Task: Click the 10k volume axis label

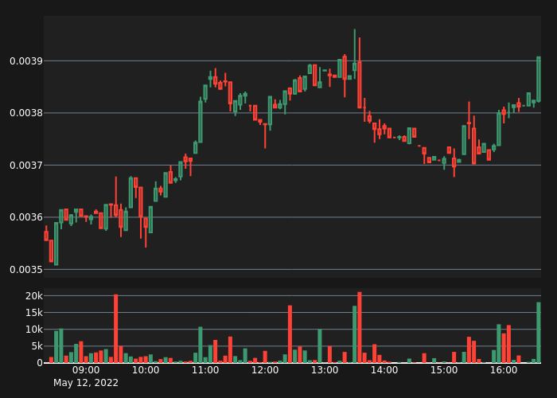Action: (x=34, y=330)
